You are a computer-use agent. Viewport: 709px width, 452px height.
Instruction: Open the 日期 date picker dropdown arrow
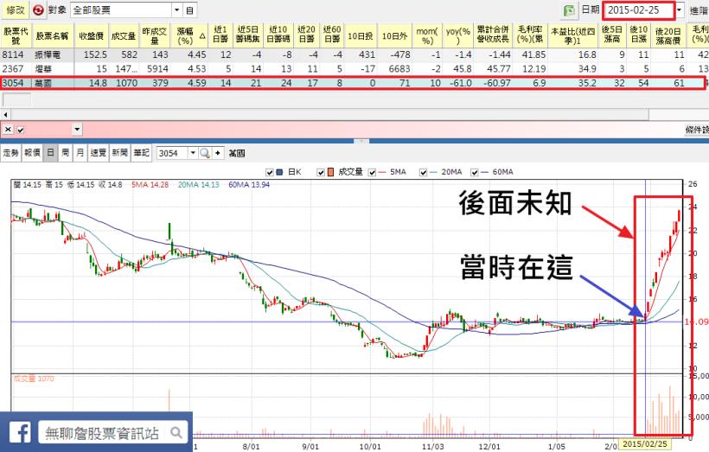click(679, 10)
